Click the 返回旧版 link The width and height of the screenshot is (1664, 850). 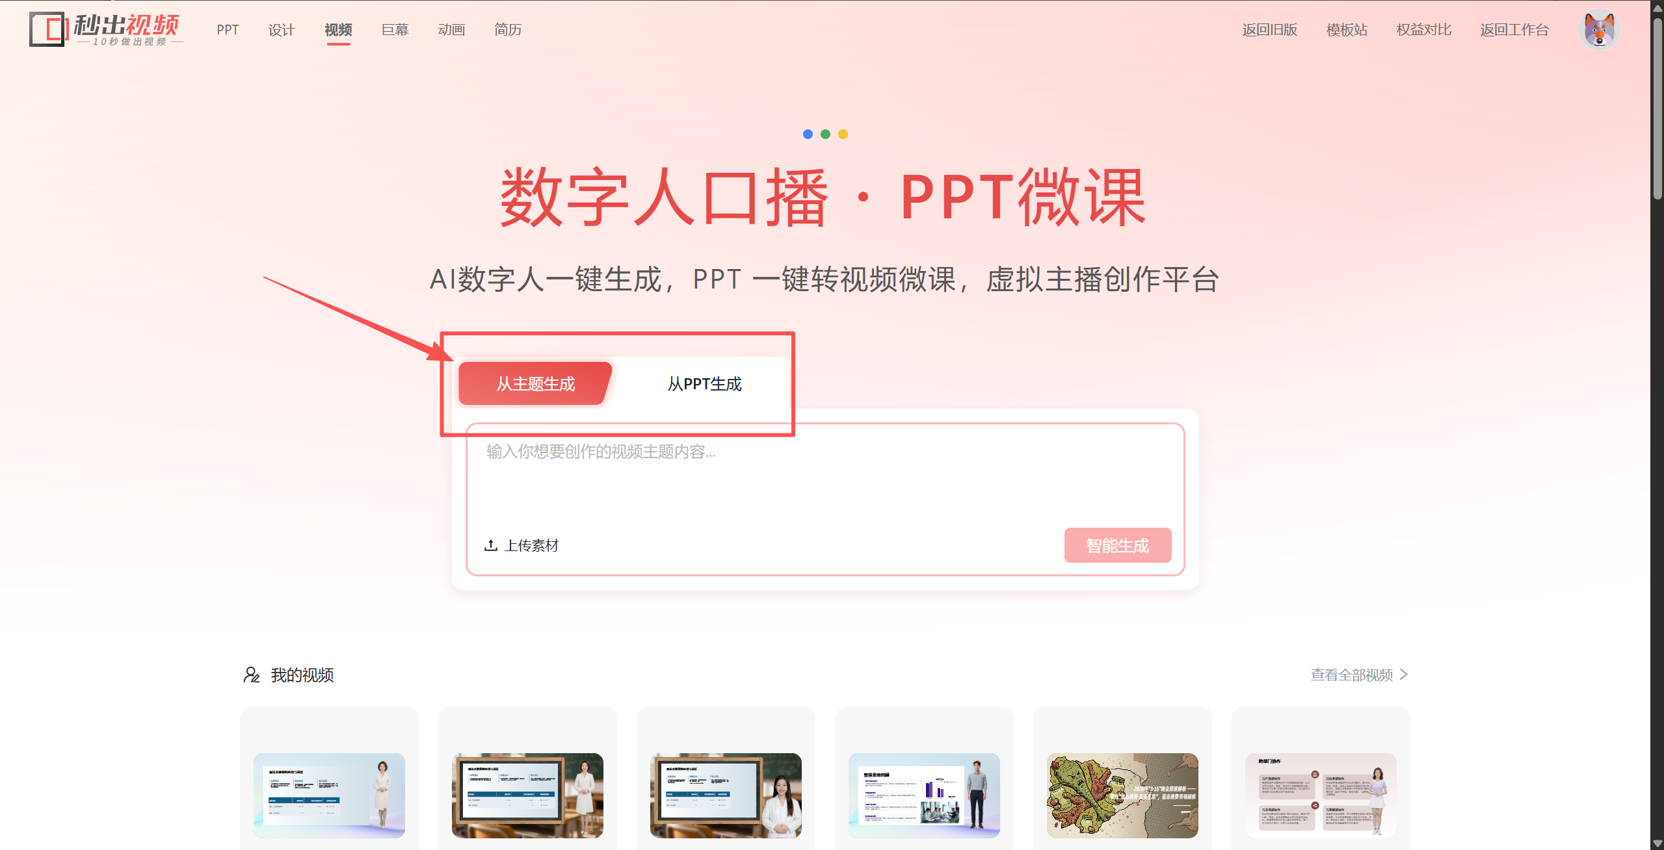(1269, 30)
